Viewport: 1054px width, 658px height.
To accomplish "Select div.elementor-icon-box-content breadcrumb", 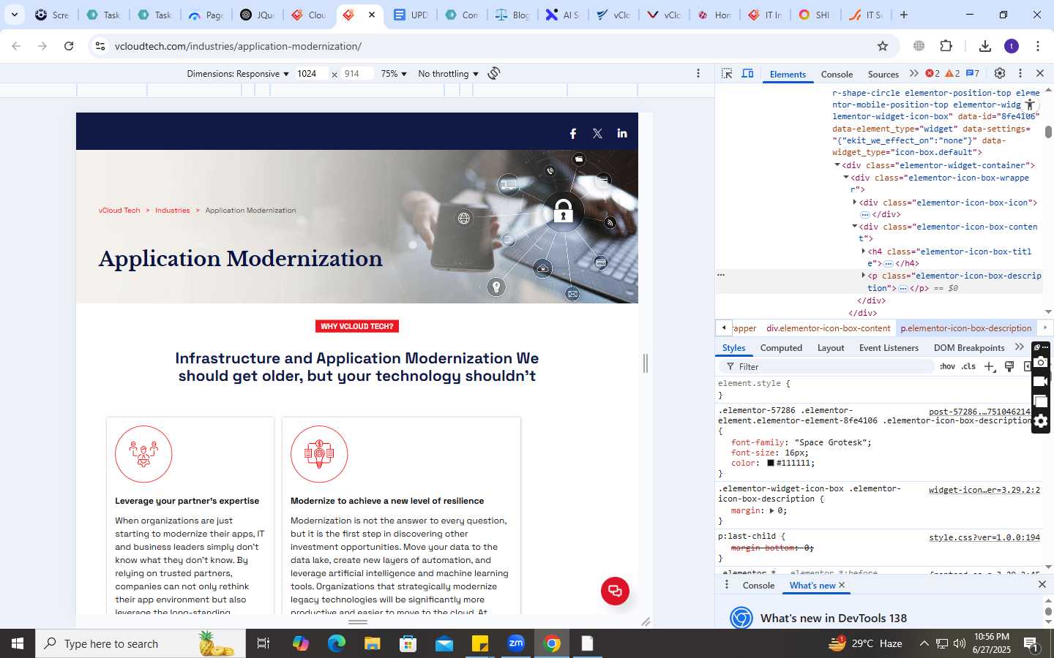I will coord(828,328).
